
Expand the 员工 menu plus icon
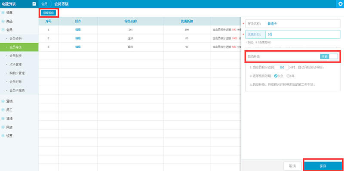(x=3, y=110)
